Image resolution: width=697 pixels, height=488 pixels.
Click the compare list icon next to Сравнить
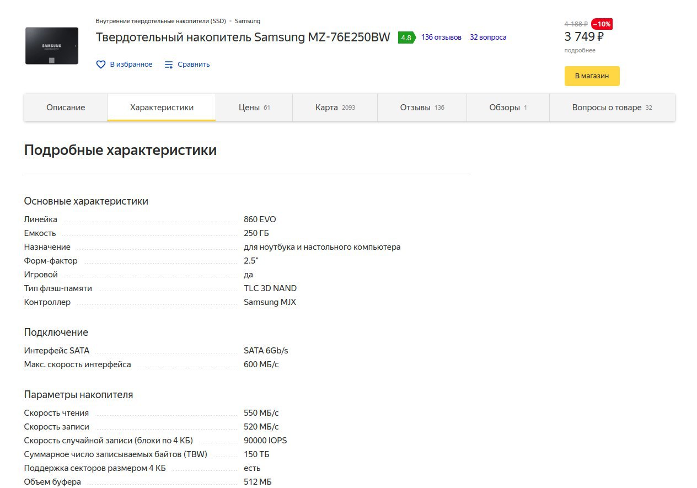(169, 65)
